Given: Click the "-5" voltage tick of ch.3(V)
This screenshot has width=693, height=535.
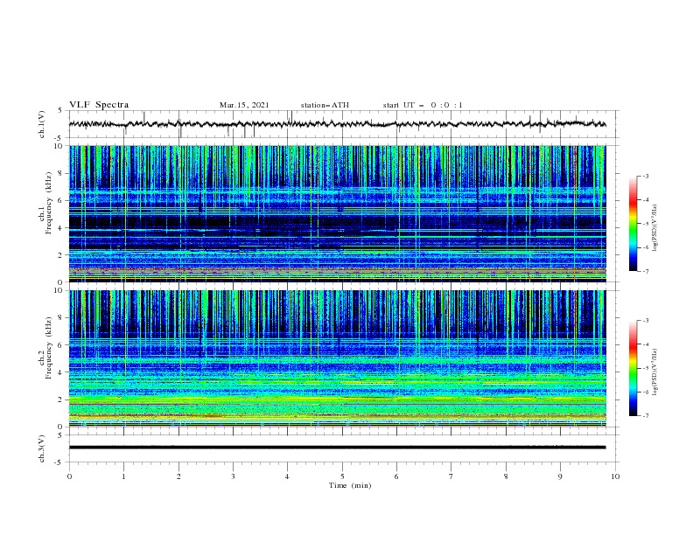Looking at the screenshot, I should [x=59, y=462].
